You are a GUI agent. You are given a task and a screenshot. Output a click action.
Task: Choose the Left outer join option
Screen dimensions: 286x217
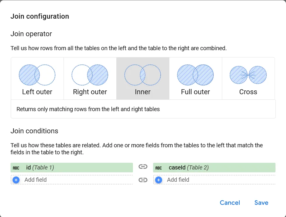tap(37, 92)
